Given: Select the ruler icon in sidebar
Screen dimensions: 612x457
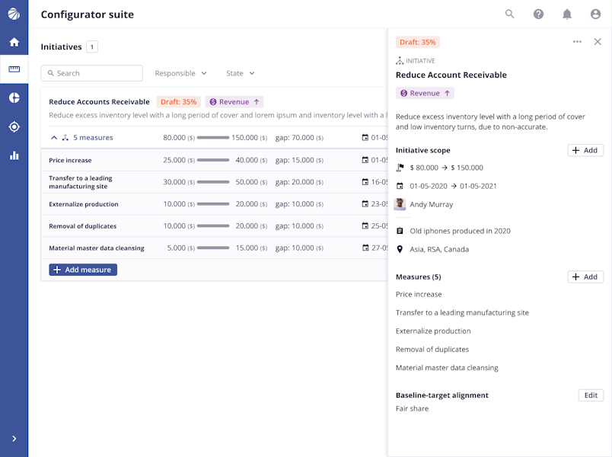Looking at the screenshot, I should tap(14, 69).
